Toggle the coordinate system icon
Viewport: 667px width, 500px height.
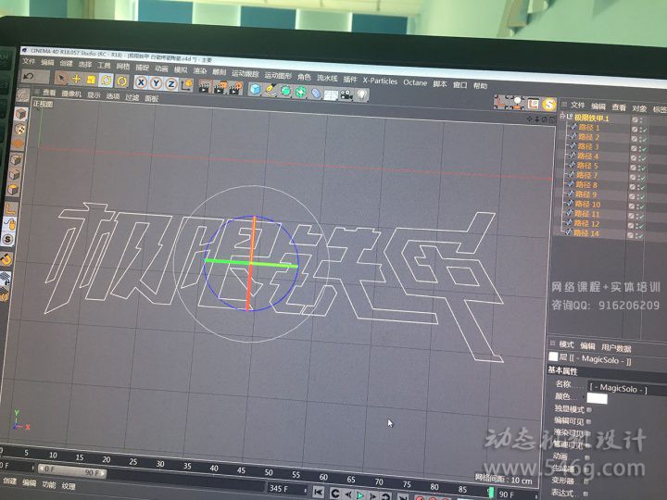[x=187, y=84]
